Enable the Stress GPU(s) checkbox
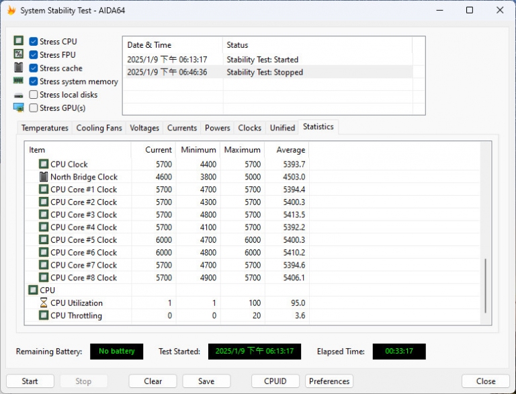516x394 pixels. 33,108
